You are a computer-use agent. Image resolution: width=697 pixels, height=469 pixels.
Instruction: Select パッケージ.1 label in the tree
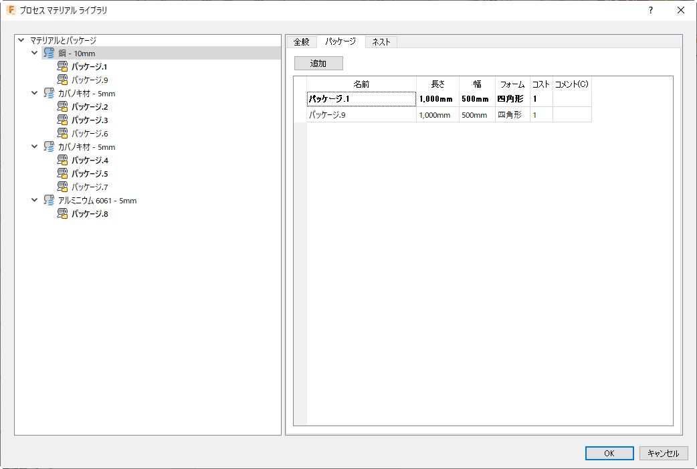coord(90,67)
